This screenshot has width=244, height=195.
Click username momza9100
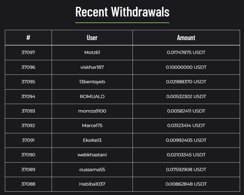tap(92, 111)
